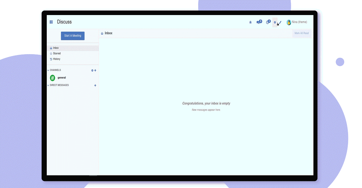Viewport: 362px width, 188px height.
Task: Select Inbox in the sidebar
Action: [x=73, y=48]
